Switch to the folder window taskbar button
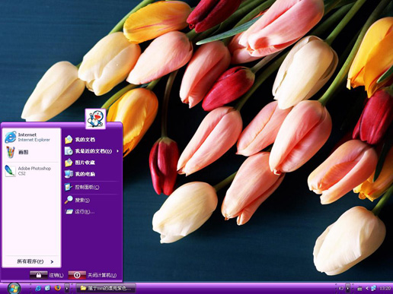393x294 pixels. 106,288
